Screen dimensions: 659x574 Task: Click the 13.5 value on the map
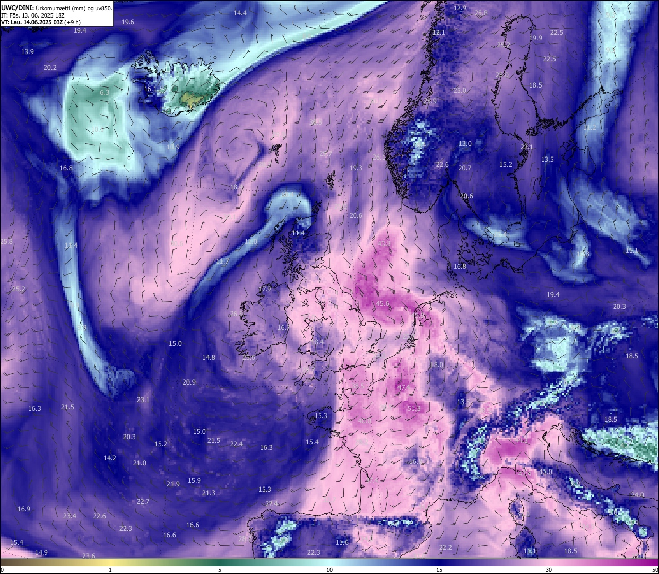coord(547,159)
